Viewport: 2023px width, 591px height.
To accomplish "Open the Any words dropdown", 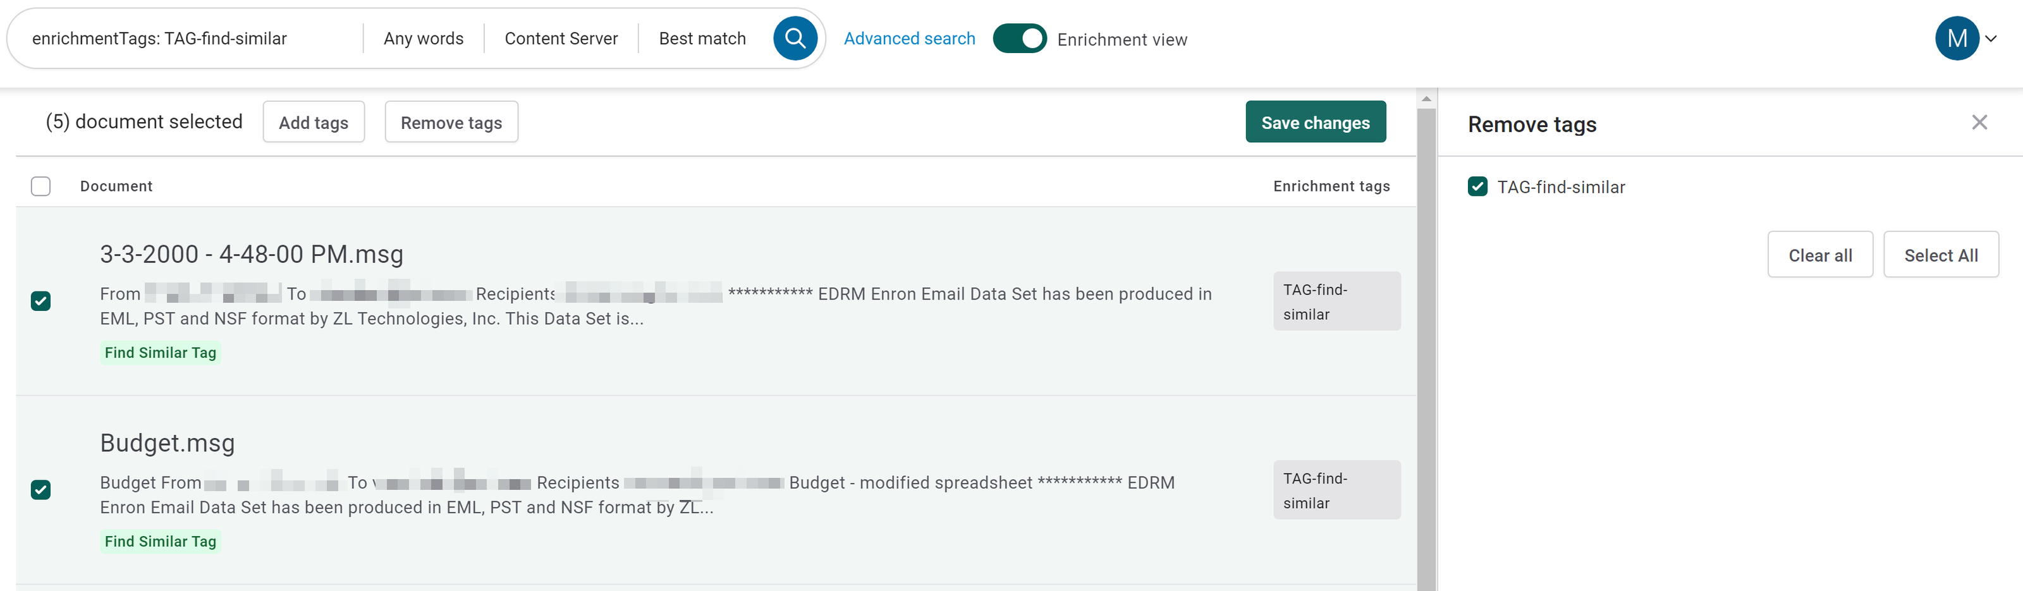I will pyautogui.click(x=424, y=39).
